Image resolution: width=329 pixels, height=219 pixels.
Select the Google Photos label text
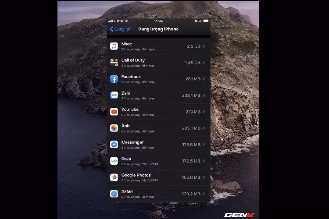pyautogui.click(x=136, y=175)
